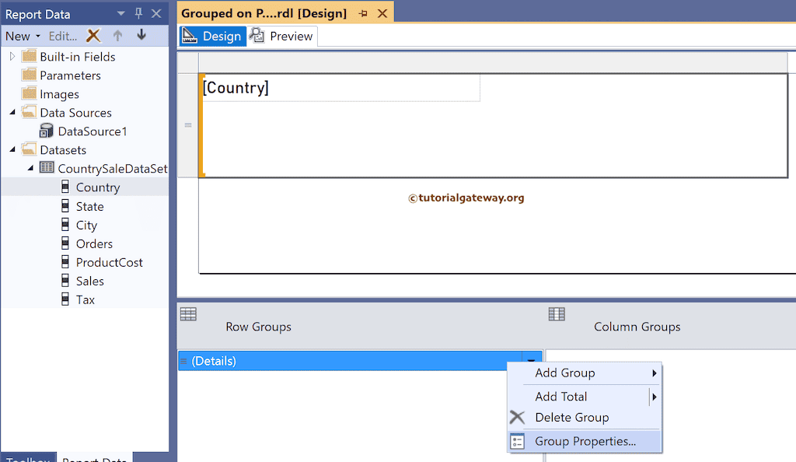This screenshot has width=796, height=462.
Task: Select the Tax field
Action: 86,300
